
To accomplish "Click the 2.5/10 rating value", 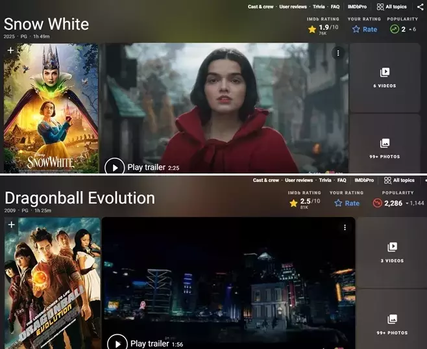I will pos(310,201).
